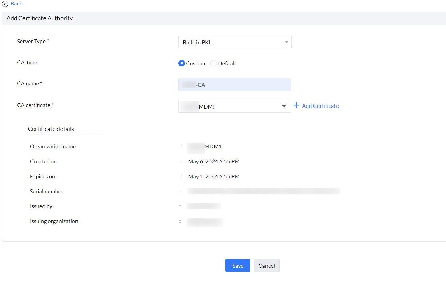Viewport: 446px width, 281px height.
Task: Click the blurred Serial number value
Action: point(263,191)
